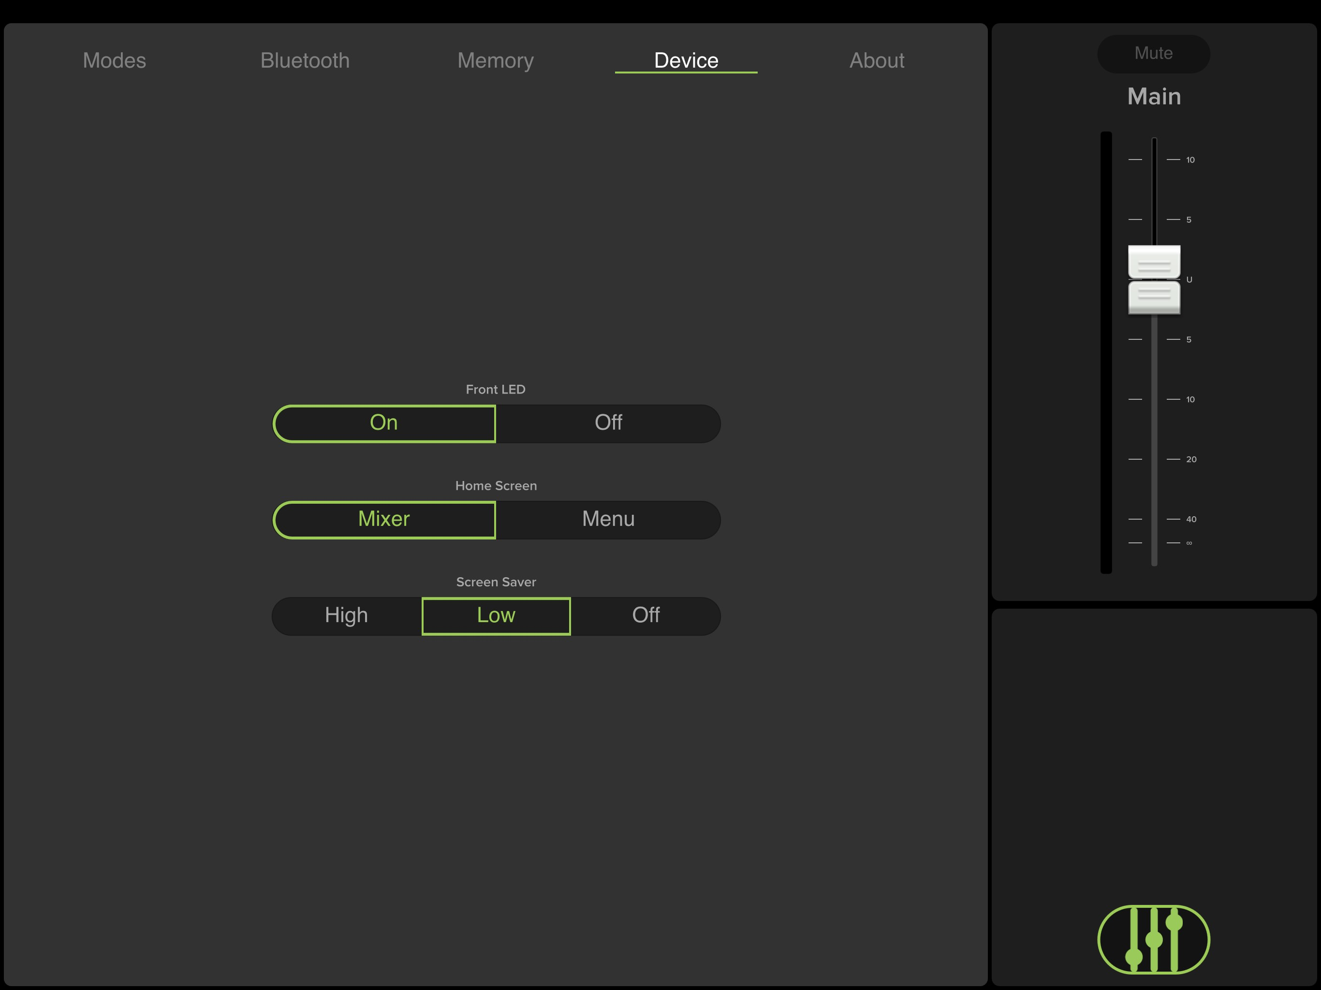This screenshot has width=1321, height=990.
Task: Set Home Screen to Menu
Action: click(608, 520)
